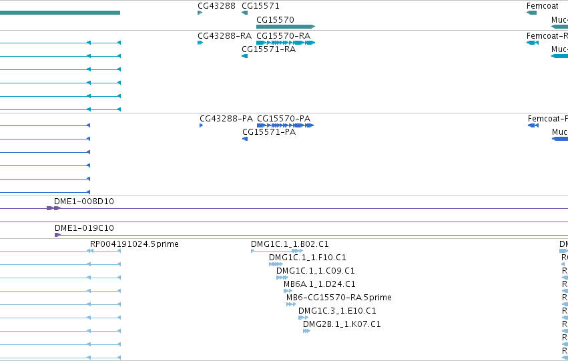Select the DMG2B.1_1.K07.C1 EST label
This screenshot has height=361, width=568.
click(342, 324)
